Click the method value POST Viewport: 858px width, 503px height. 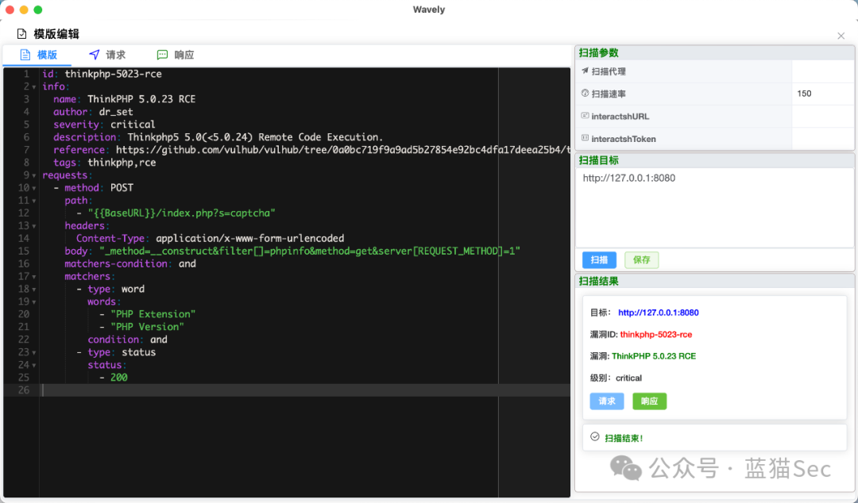[122, 187]
